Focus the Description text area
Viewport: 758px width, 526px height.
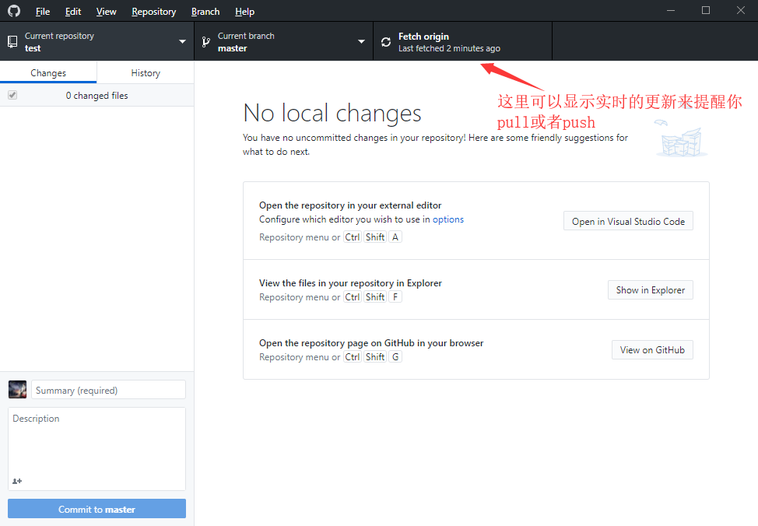(97, 449)
